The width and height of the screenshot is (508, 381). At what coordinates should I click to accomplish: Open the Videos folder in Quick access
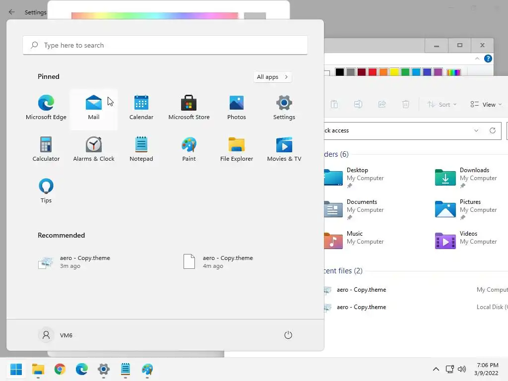pyautogui.click(x=466, y=241)
